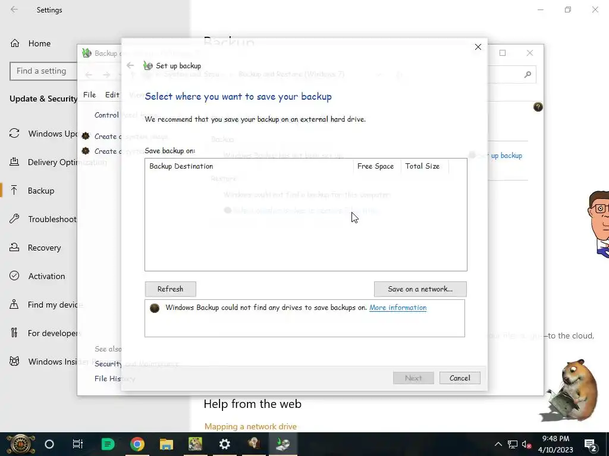
Task: Open the Settings gear on the taskbar
Action: tap(224, 444)
